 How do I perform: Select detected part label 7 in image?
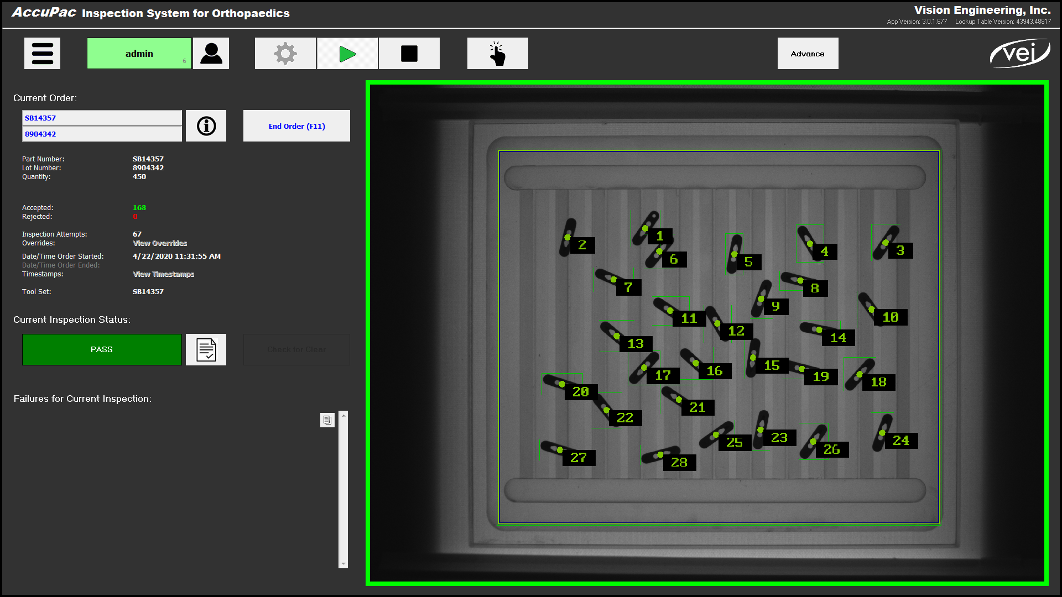pyautogui.click(x=628, y=287)
